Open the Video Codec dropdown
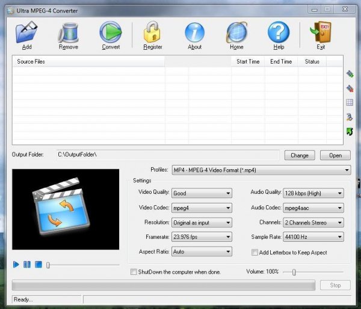This screenshot has width=361, height=309. (x=202, y=208)
